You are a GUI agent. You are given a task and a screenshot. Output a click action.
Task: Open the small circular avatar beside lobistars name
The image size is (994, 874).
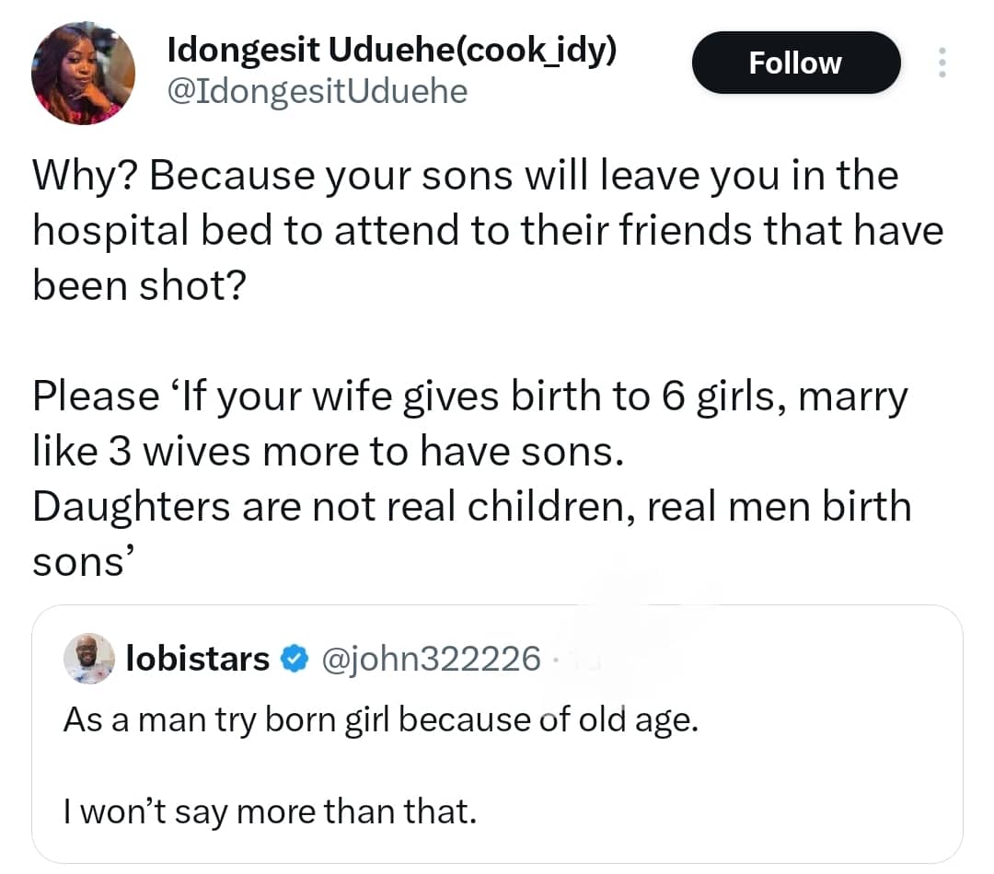[88, 658]
